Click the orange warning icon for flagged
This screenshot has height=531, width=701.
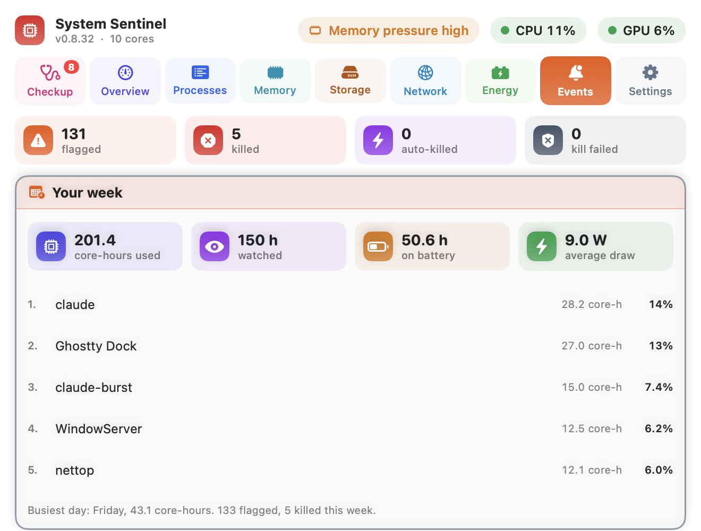(x=38, y=140)
